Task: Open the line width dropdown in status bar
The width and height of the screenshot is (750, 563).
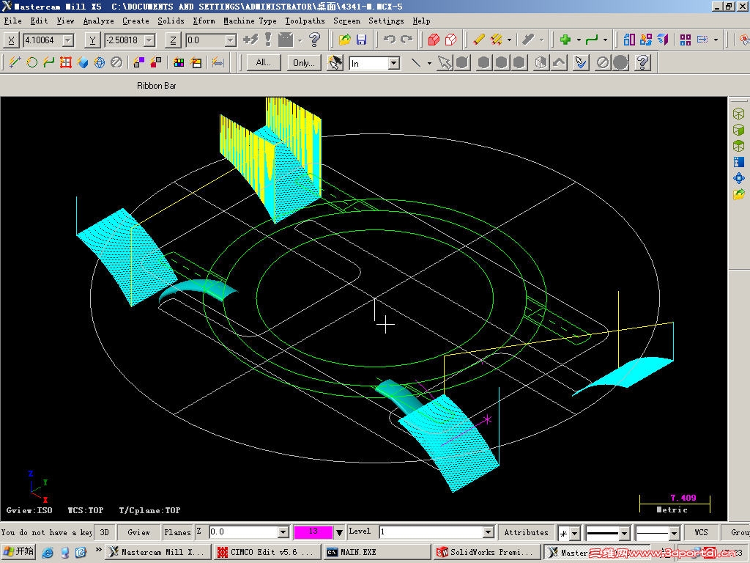Action: pos(674,533)
